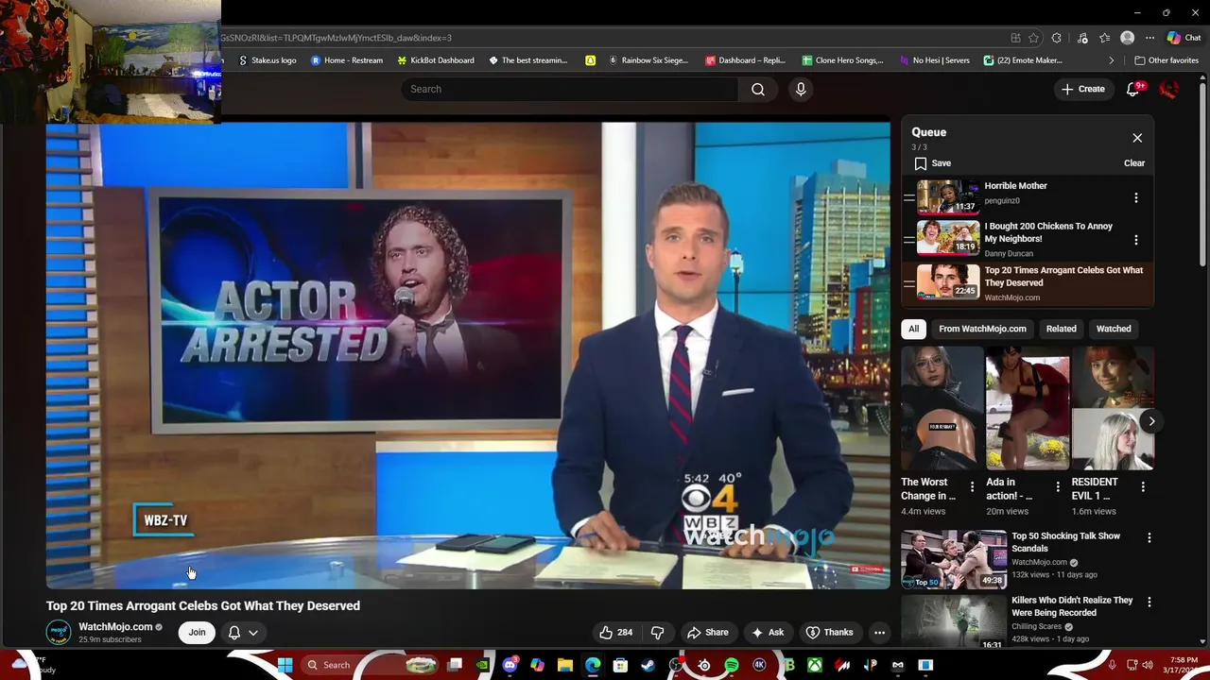Click the browser address bar URL

tap(336, 38)
